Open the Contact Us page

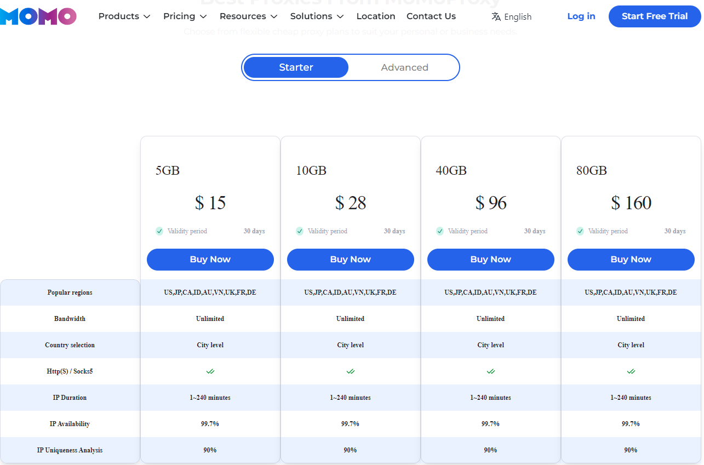click(x=431, y=16)
